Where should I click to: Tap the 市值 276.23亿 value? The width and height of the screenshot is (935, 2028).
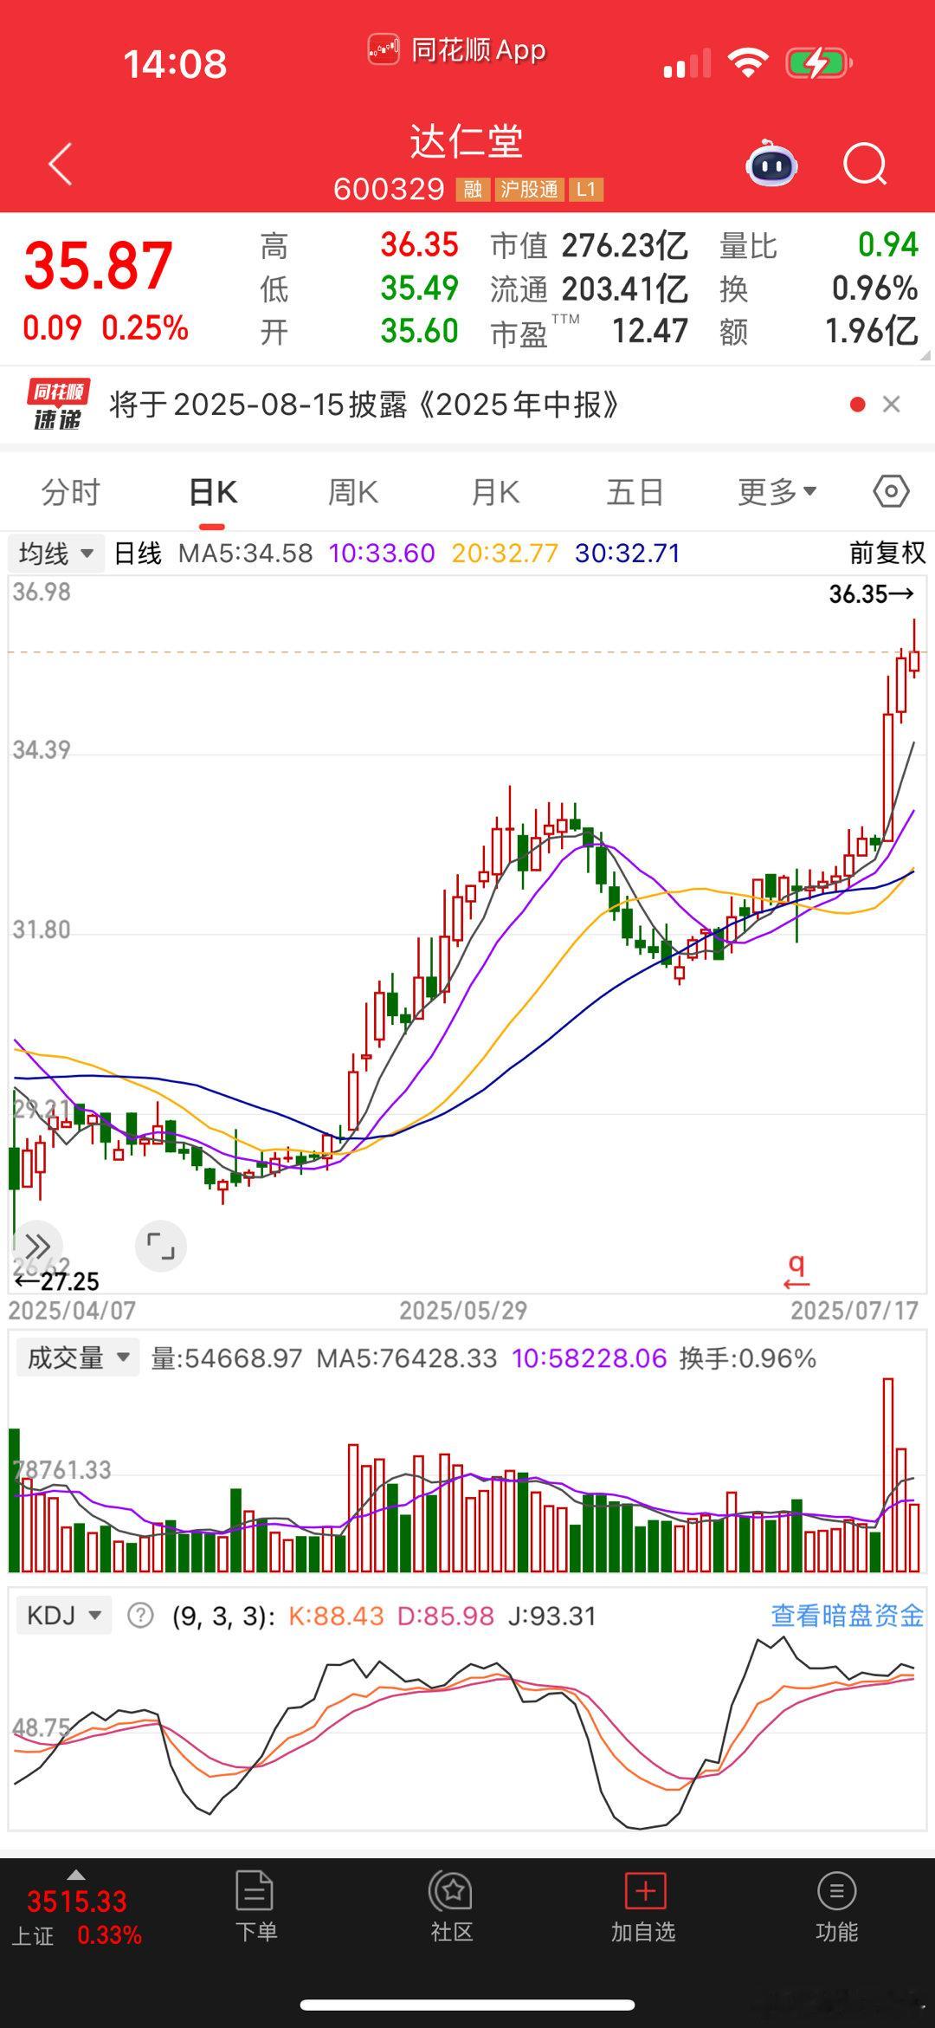click(625, 246)
